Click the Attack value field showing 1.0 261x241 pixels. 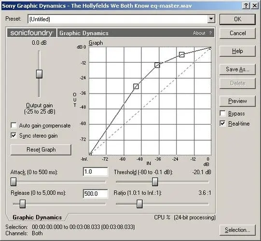[96, 172]
